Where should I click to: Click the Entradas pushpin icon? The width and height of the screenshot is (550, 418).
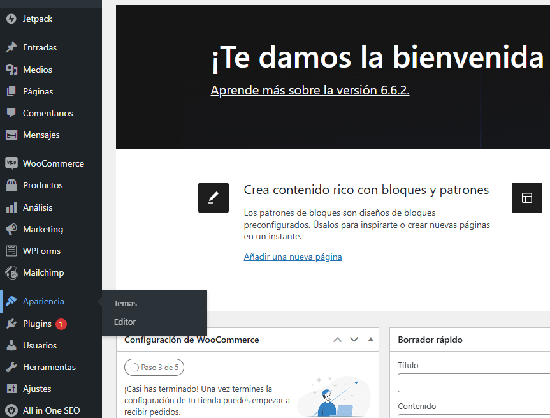pos(11,47)
